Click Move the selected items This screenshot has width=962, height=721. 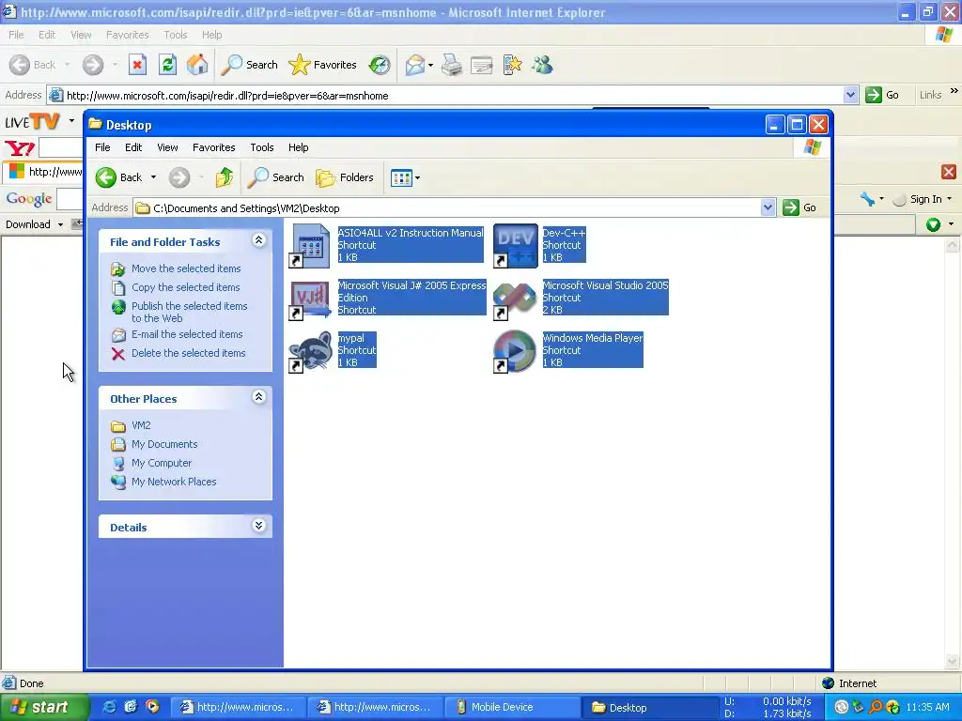coord(186,268)
